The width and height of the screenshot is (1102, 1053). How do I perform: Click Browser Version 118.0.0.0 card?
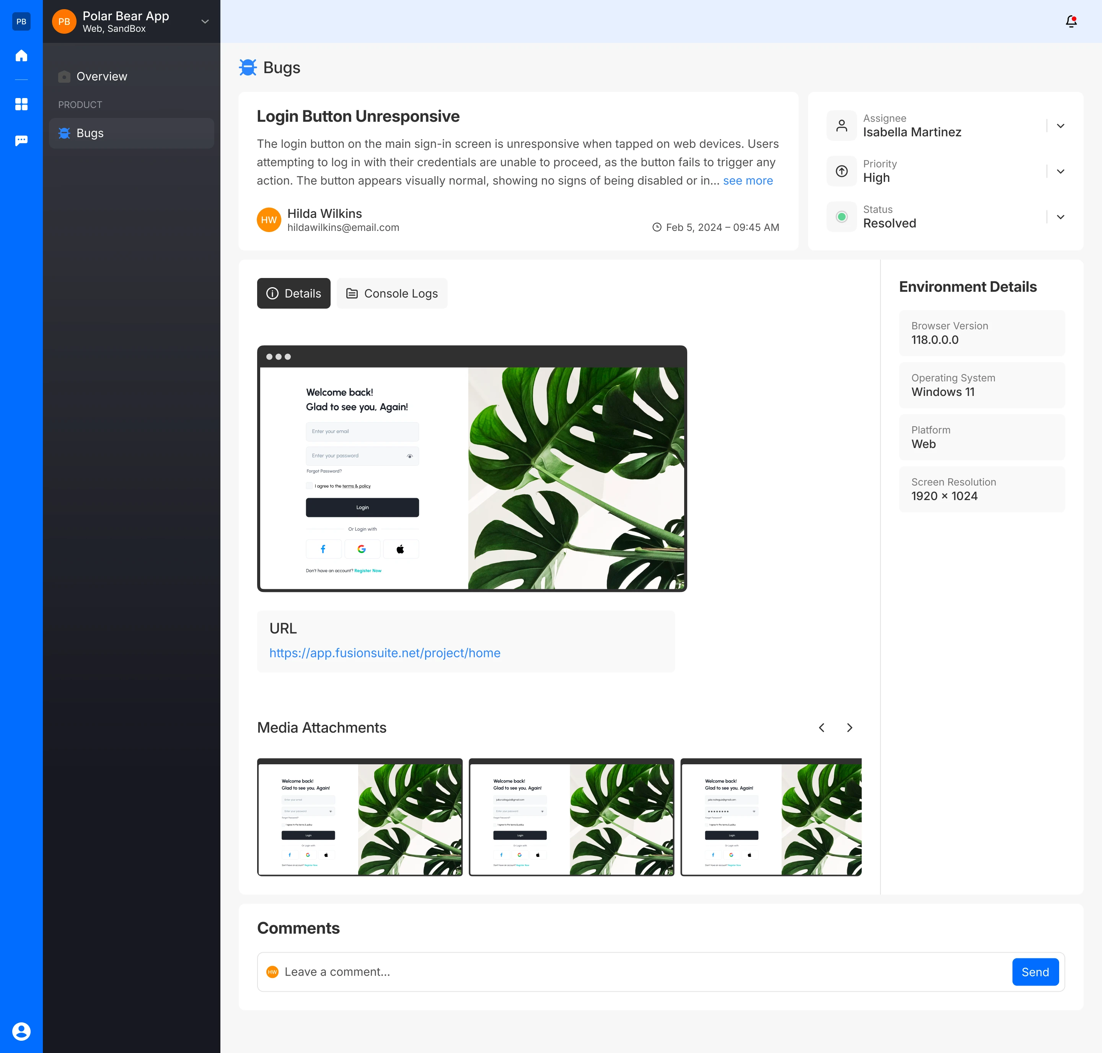tap(982, 333)
